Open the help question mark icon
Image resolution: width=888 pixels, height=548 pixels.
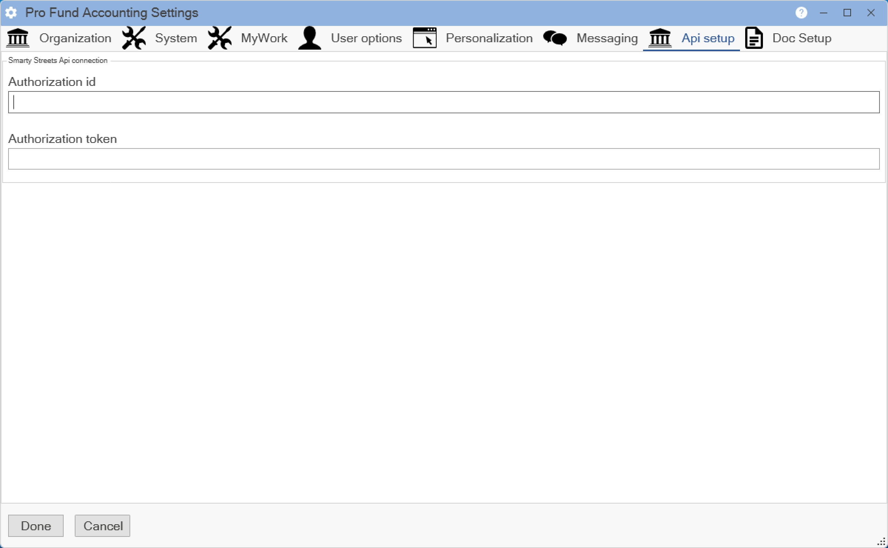point(801,13)
